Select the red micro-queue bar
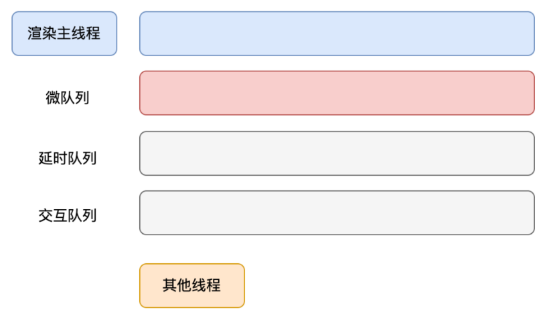549x318 pixels. coord(337,93)
